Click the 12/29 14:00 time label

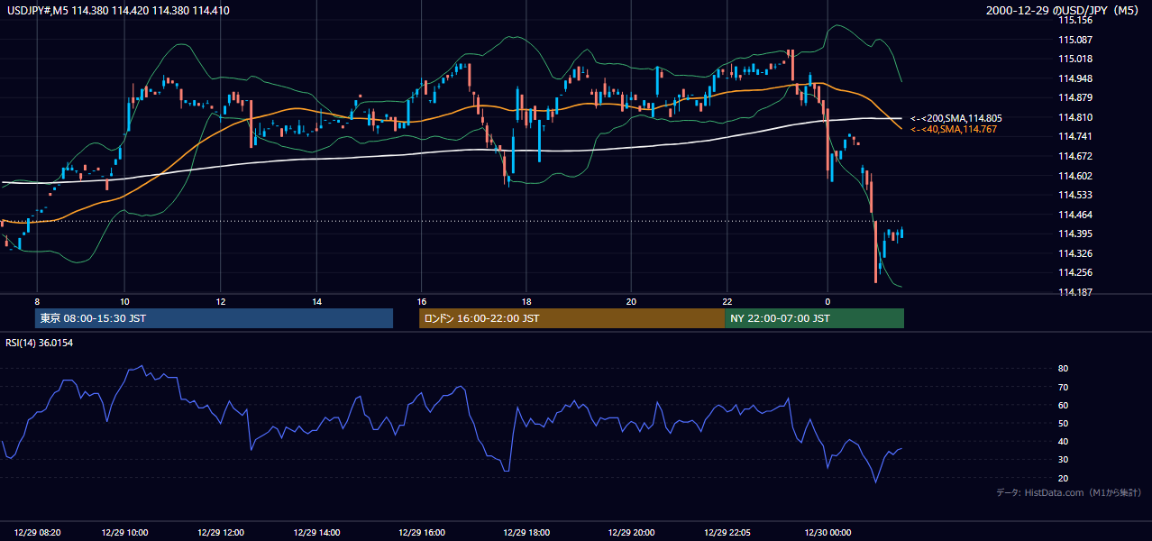(x=316, y=532)
